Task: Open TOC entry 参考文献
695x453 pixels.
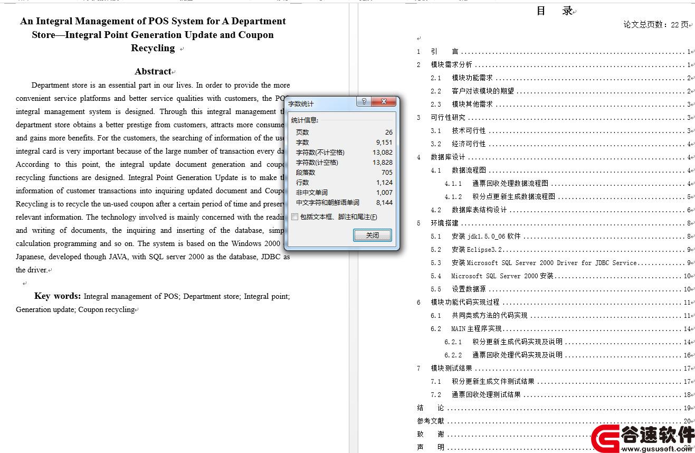Action: (553, 421)
